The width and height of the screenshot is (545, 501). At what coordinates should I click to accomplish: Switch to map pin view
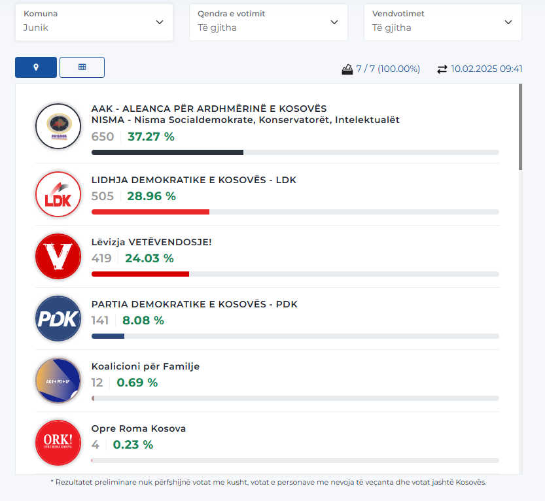tap(36, 67)
